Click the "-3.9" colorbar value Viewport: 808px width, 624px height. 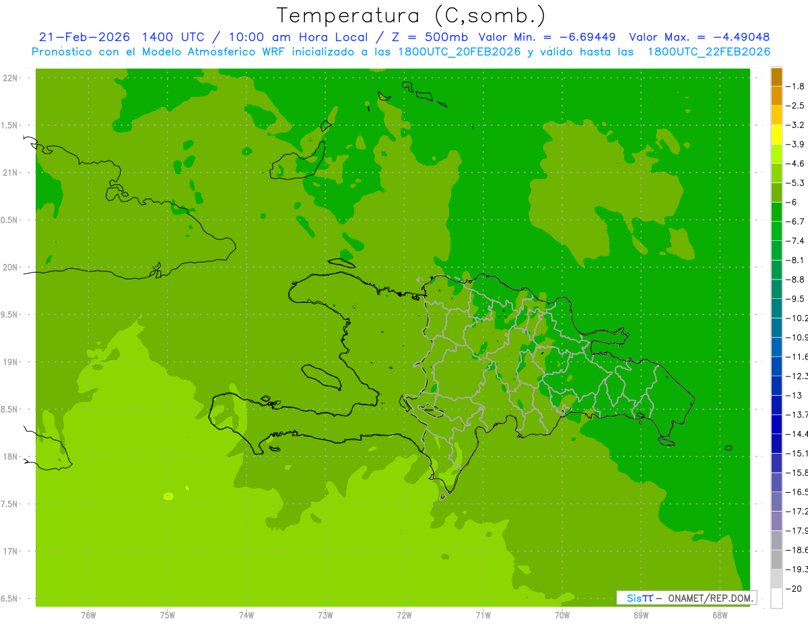pos(796,144)
